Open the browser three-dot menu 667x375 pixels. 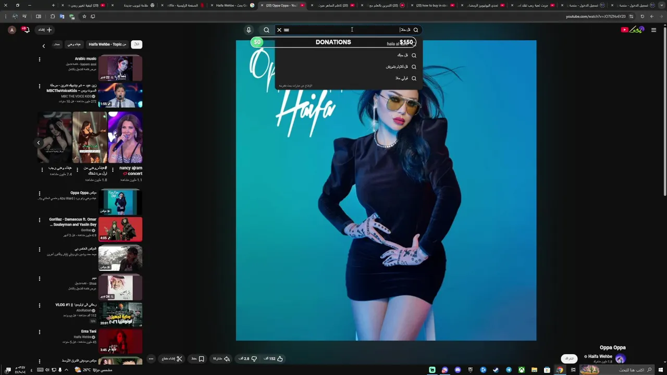5,16
